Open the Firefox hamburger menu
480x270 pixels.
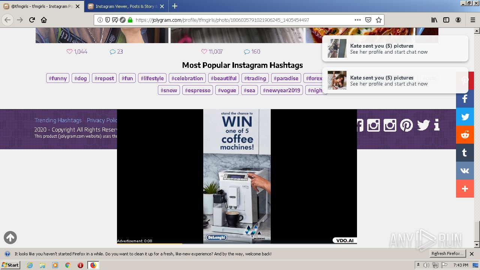pyautogui.click(x=472, y=20)
